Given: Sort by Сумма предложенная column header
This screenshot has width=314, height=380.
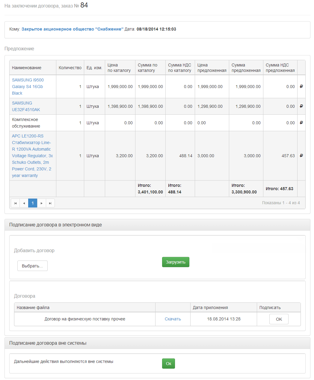Looking at the screenshot, I should pyautogui.click(x=246, y=68).
